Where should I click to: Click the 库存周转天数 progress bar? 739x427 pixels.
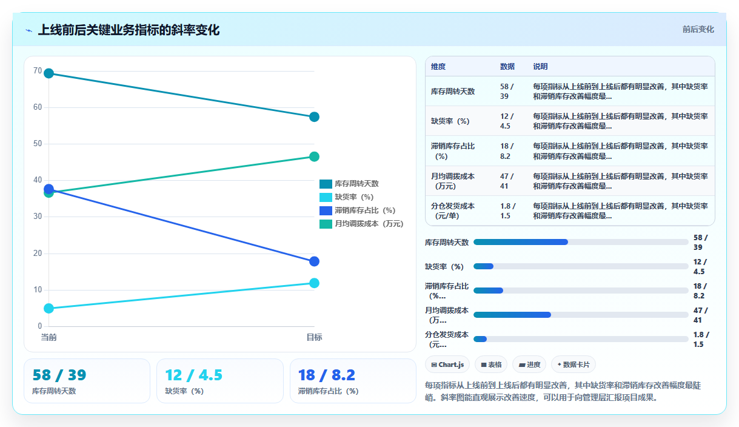581,242
